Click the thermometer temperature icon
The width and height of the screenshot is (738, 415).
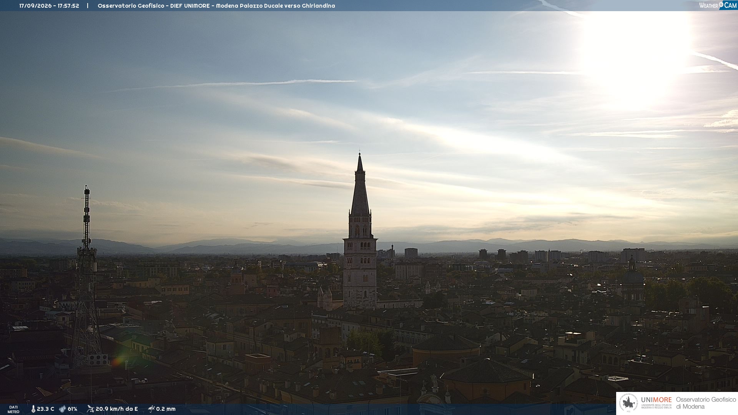33,409
